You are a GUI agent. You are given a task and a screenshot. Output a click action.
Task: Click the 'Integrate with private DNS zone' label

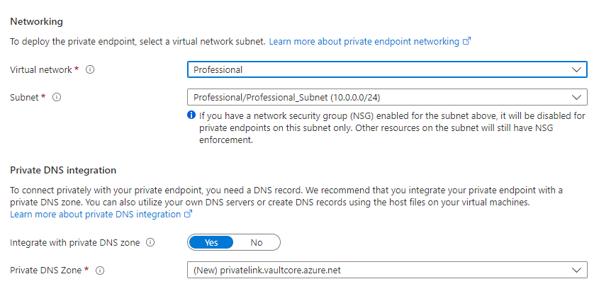point(75,242)
